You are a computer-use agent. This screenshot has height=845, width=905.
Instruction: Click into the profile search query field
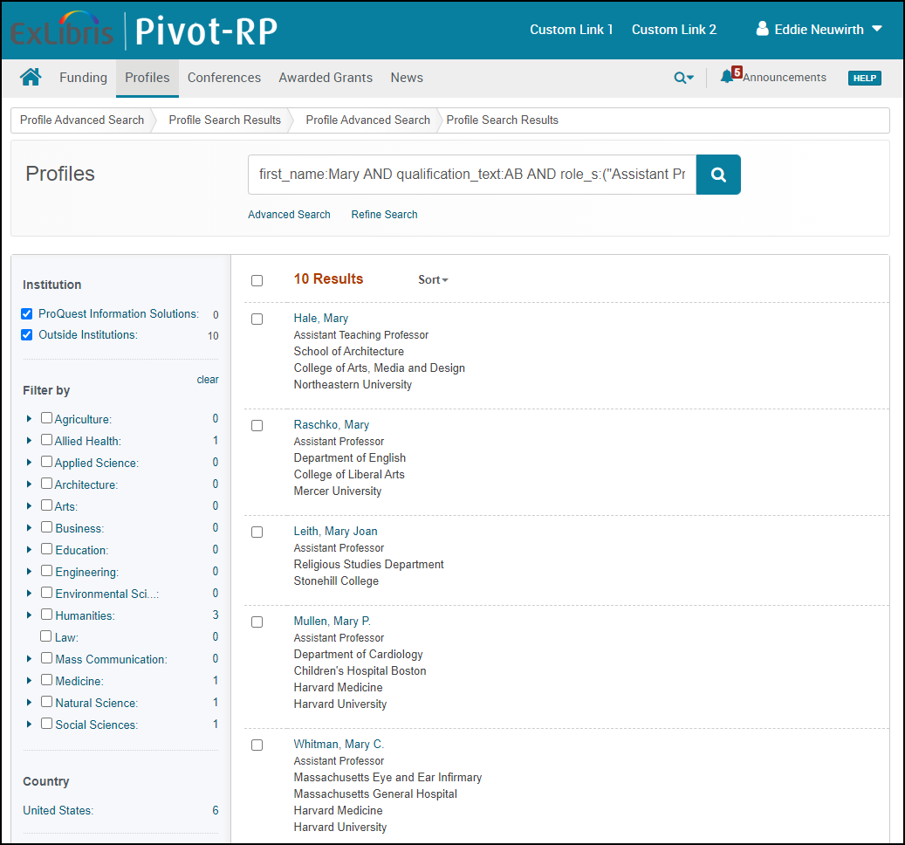click(x=471, y=175)
